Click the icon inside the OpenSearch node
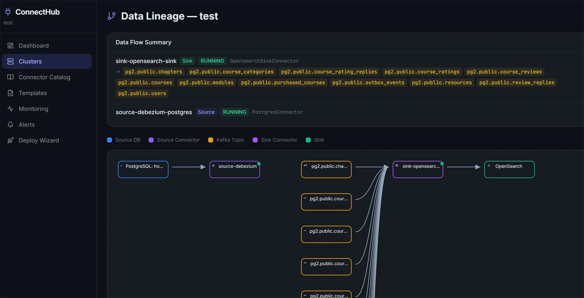 coord(489,166)
